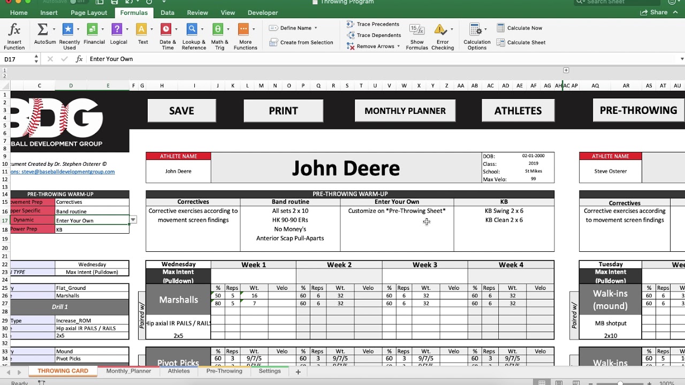Click Trace Dependents

(374, 35)
